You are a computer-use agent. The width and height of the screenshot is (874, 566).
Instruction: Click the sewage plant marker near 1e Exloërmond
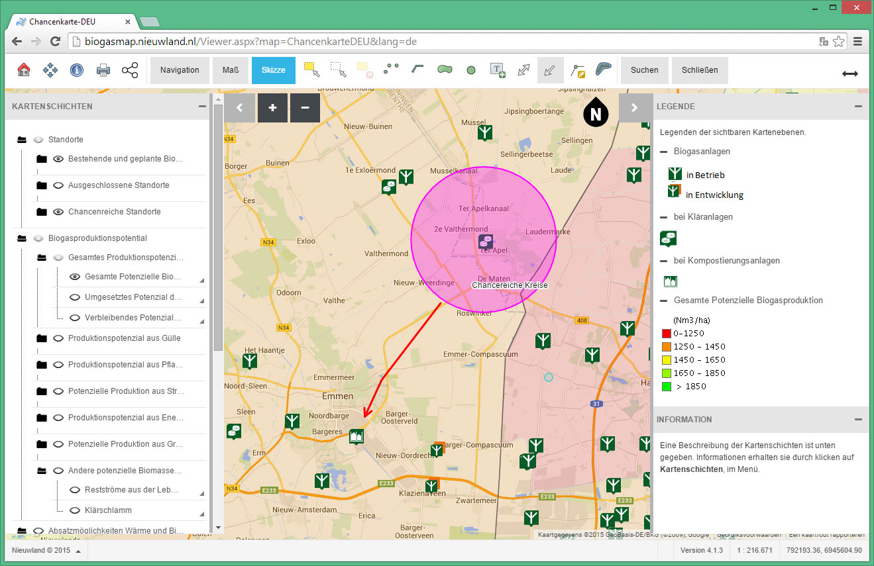[389, 187]
